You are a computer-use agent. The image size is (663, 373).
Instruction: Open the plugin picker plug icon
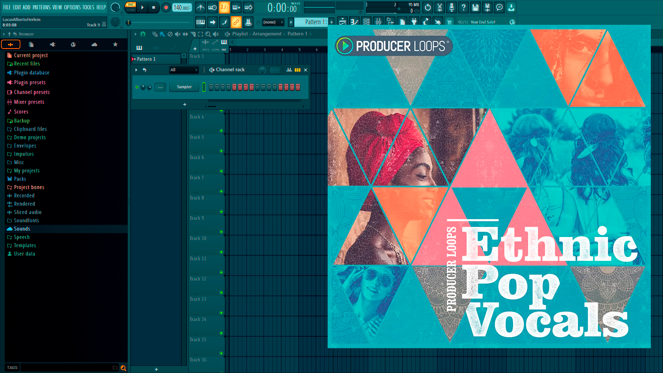414,22
